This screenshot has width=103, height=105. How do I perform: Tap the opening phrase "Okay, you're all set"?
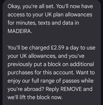click(x=31, y=7)
